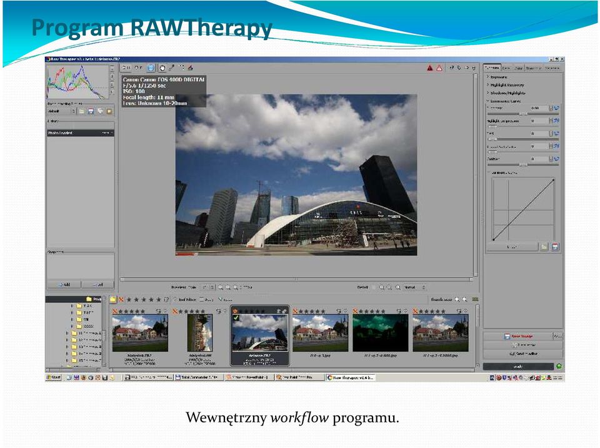Adjust the Brightness slider
Viewport: 600px width, 448px height.
pyautogui.click(x=522, y=114)
